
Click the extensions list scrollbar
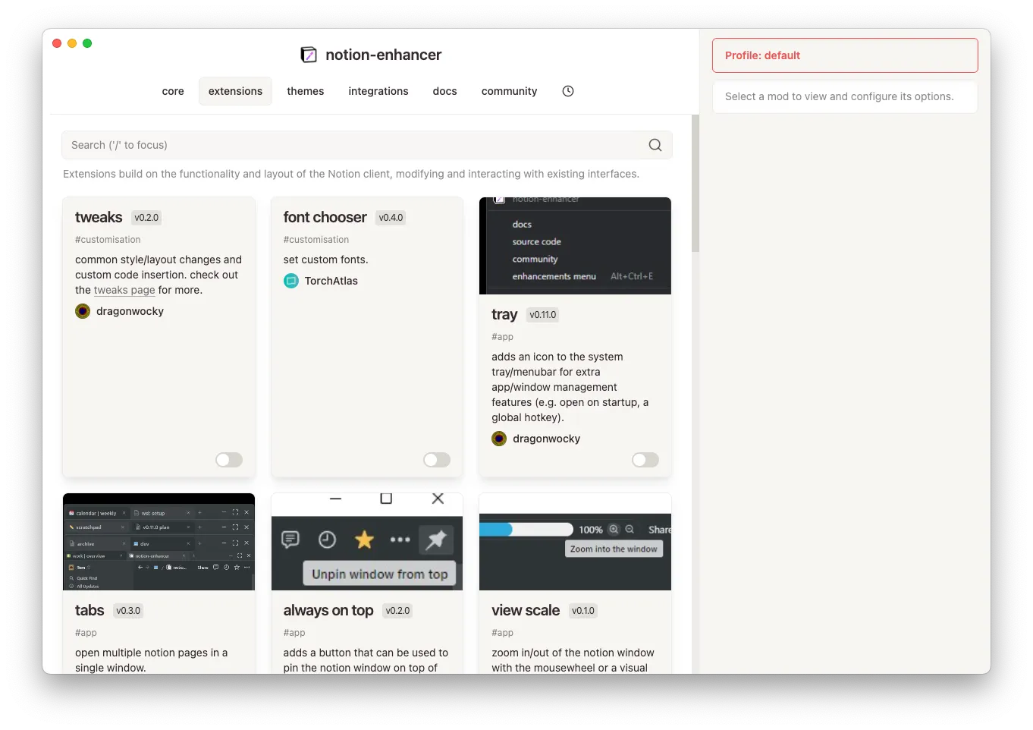tap(695, 184)
